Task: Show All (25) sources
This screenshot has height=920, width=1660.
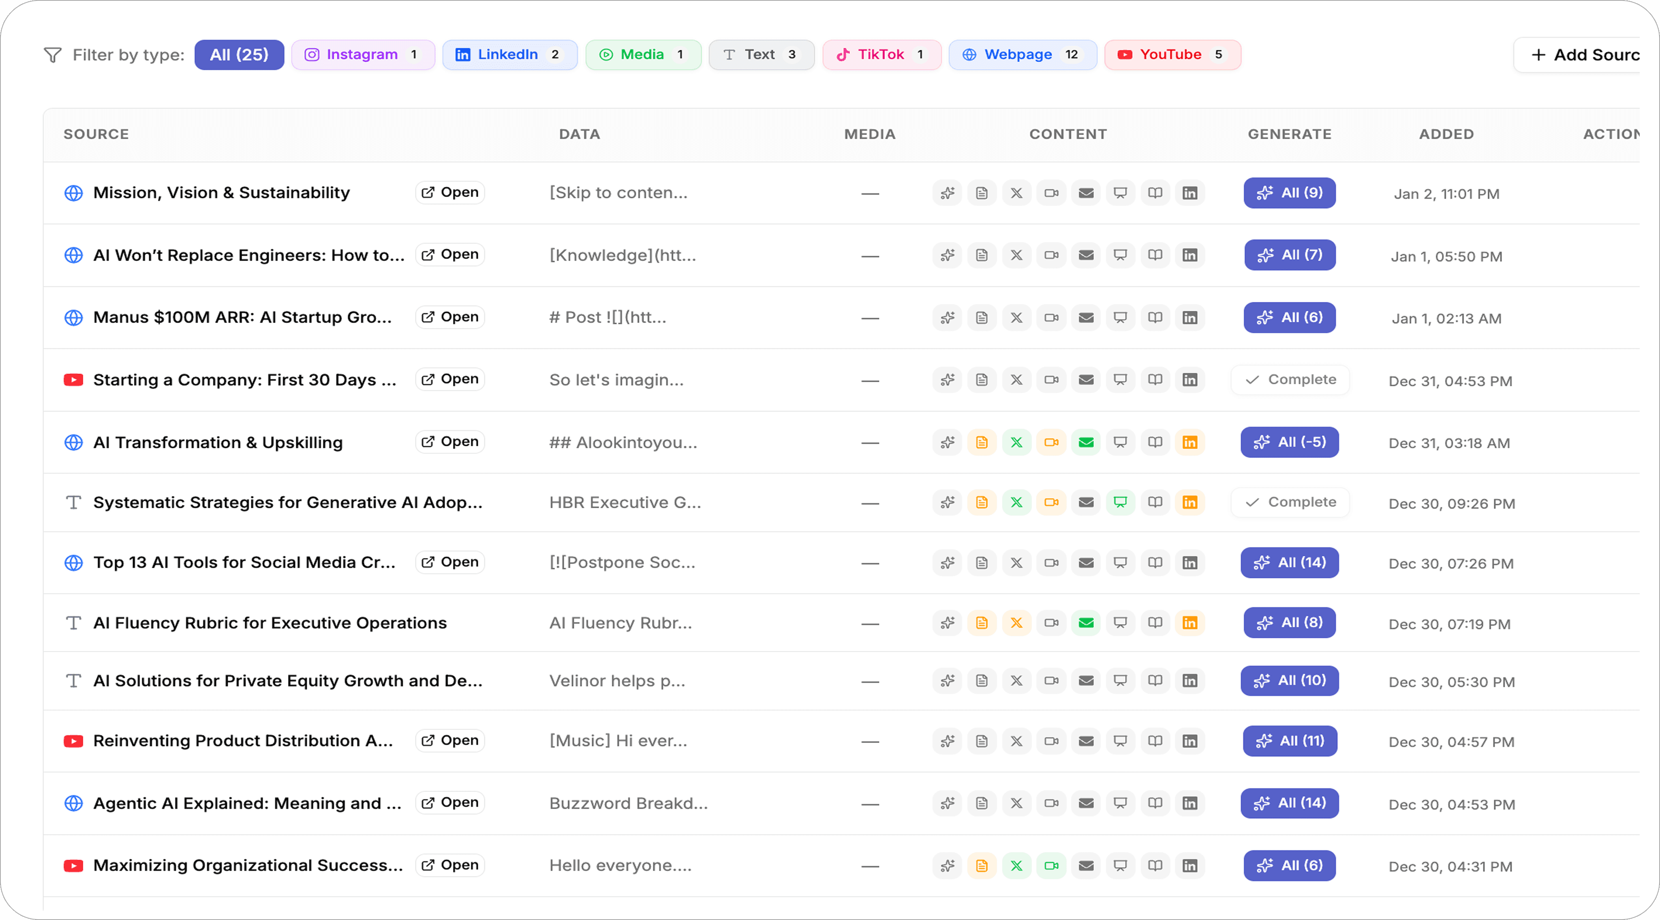Action: (x=239, y=55)
